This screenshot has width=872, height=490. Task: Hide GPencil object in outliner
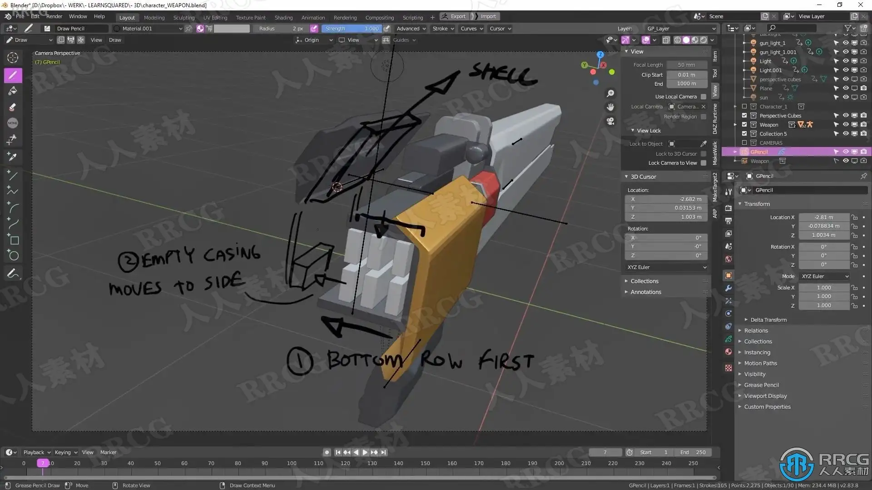845,152
